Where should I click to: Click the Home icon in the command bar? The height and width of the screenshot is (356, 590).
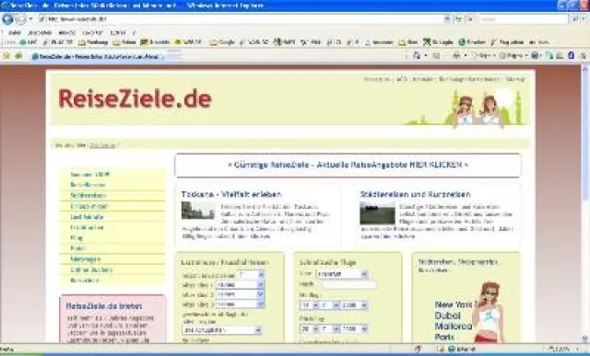(x=417, y=55)
